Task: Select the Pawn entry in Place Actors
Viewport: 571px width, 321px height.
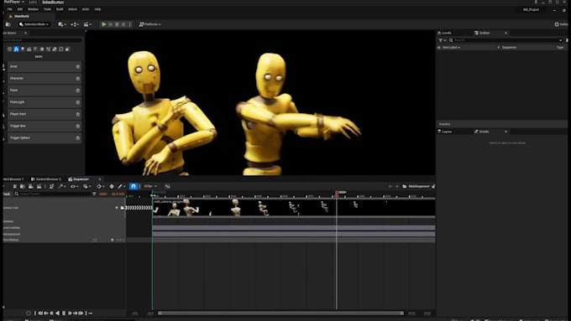Action: click(45, 91)
